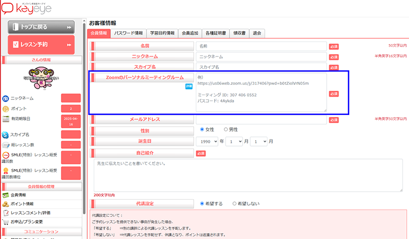Open レッスン予約 lesson booking

point(41,45)
